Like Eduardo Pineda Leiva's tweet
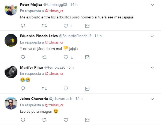This screenshot has width=161, height=125. [x=66, y=57]
